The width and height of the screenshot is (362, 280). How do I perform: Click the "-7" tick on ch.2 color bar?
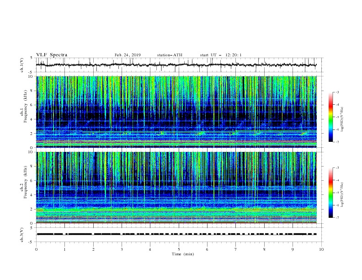337,218
